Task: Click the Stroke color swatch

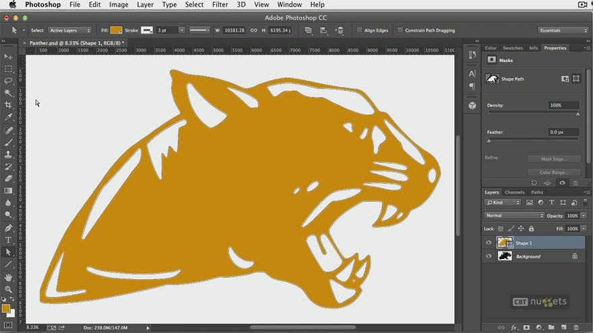Action: [x=147, y=30]
